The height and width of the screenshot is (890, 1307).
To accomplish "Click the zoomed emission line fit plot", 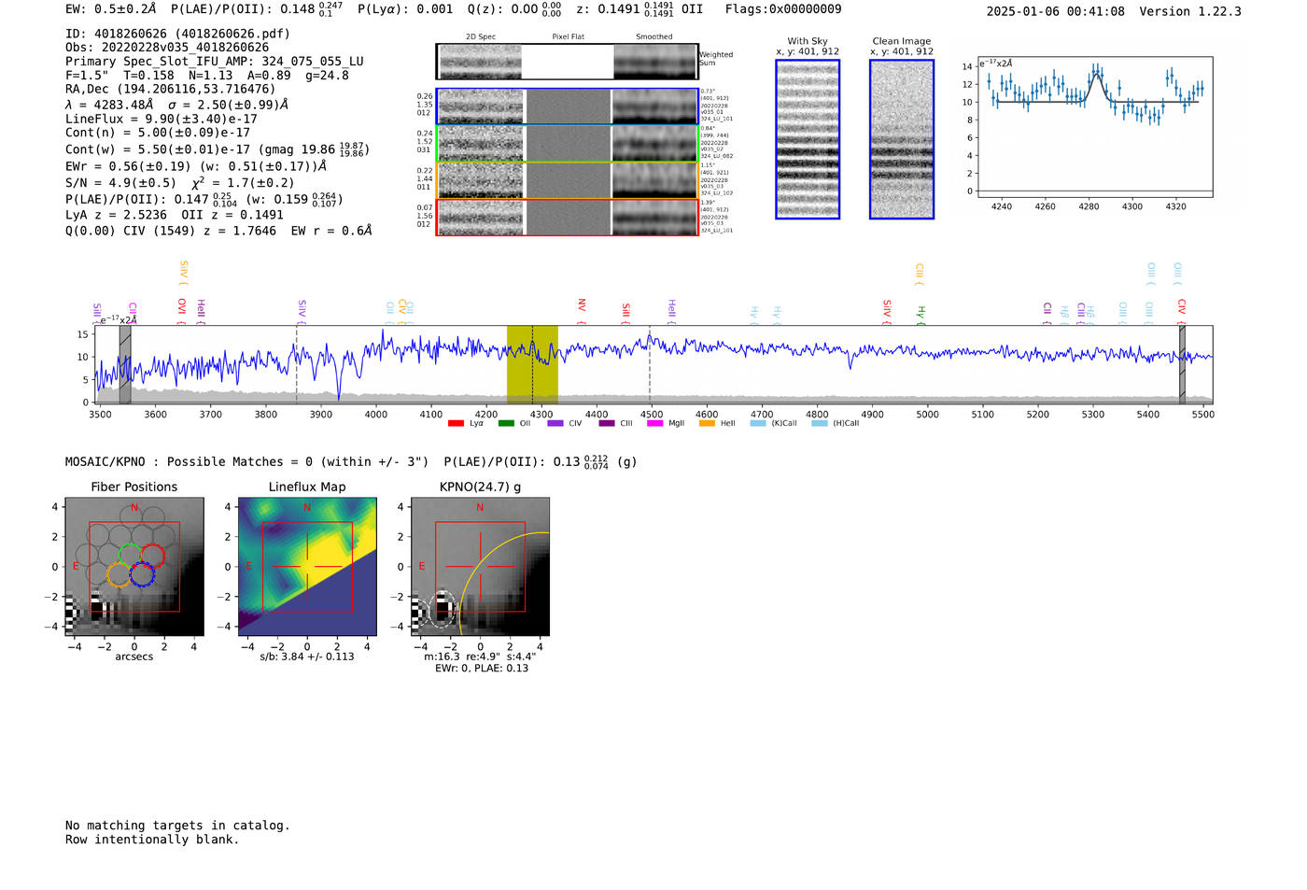I will click(1094, 127).
